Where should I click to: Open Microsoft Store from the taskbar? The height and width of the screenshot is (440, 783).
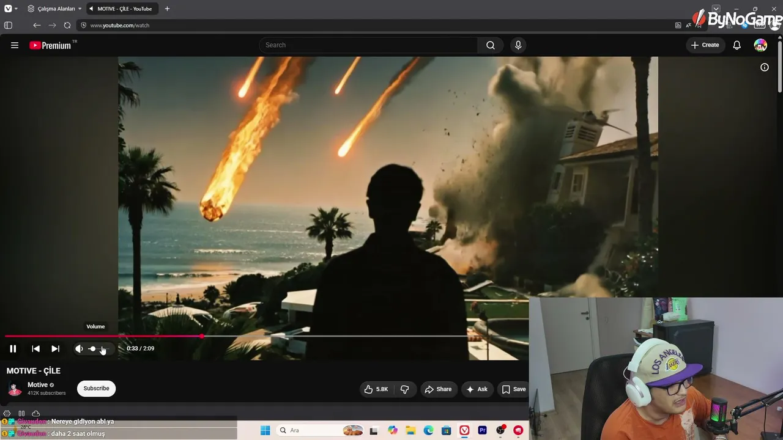point(447,430)
